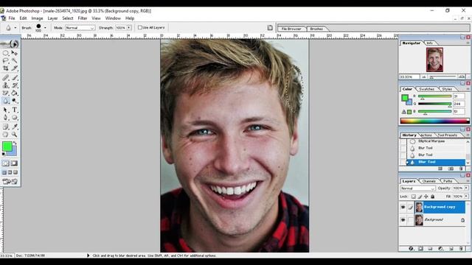Select the Notes tool
Image resolution: width=472 pixels, height=265 pixels.
pos(6,127)
